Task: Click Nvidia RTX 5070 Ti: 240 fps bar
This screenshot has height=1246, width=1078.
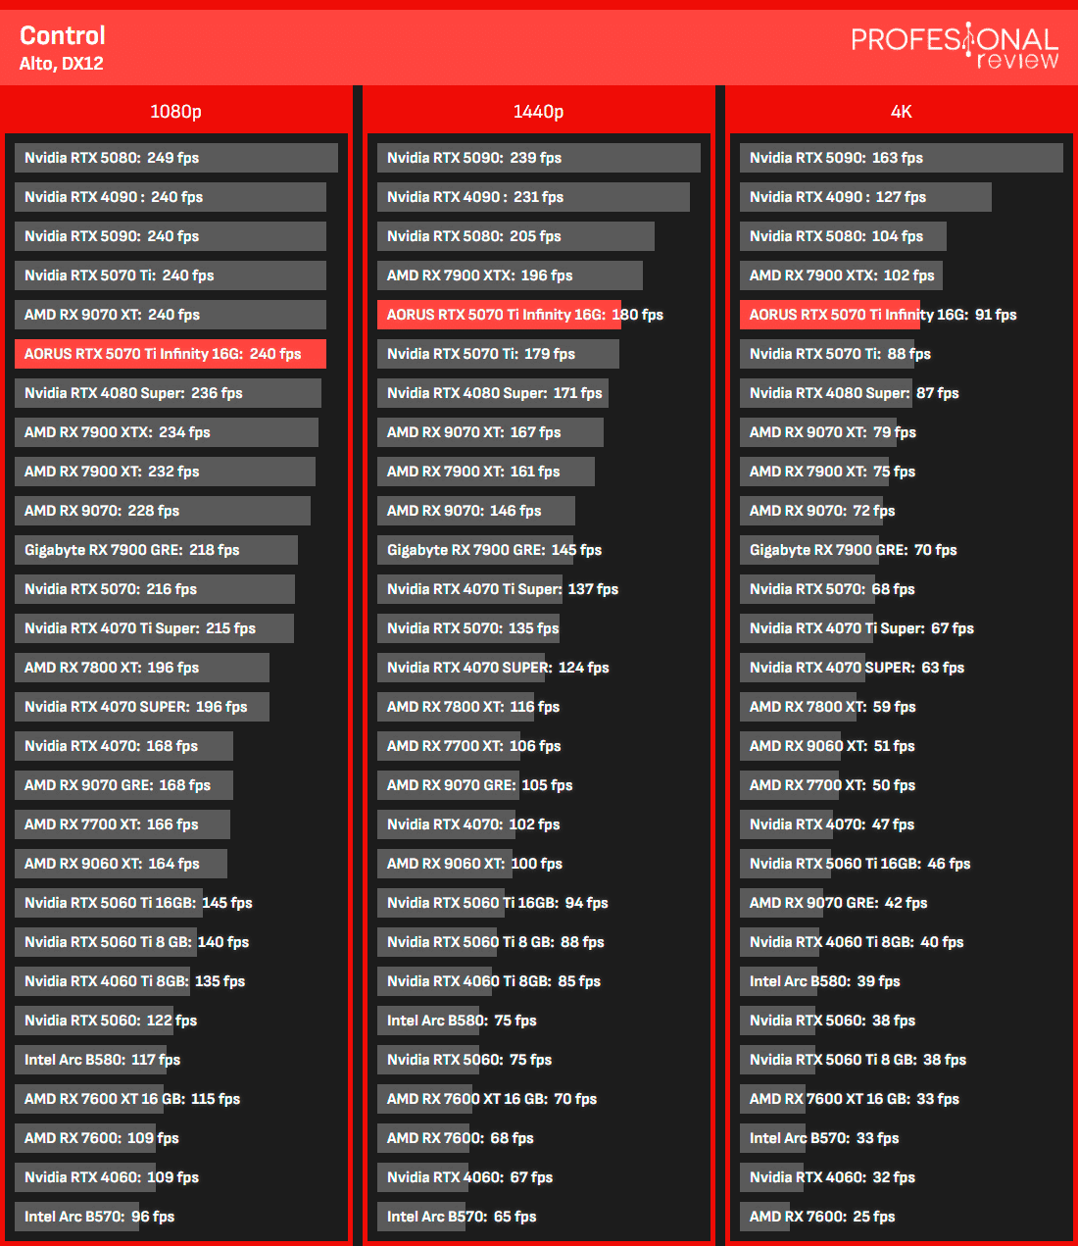Action: [x=171, y=275]
